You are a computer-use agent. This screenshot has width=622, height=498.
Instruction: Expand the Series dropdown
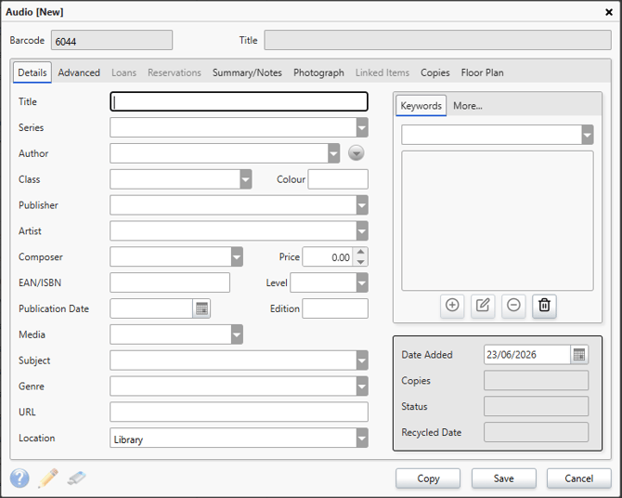[362, 128]
